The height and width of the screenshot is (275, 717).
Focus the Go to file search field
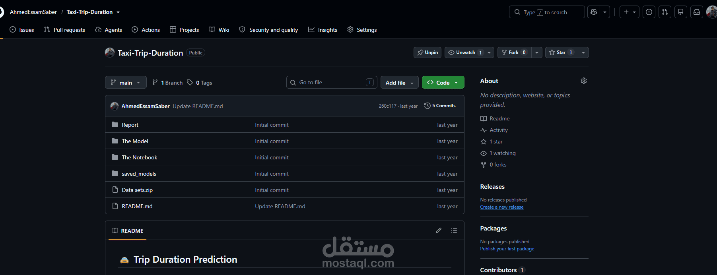(x=332, y=82)
